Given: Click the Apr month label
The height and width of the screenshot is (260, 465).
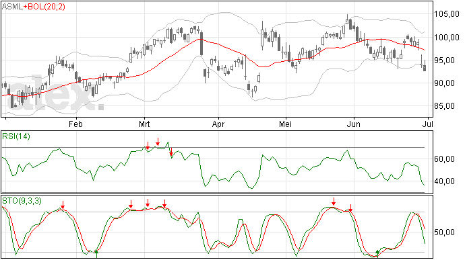Looking at the screenshot, I should click(218, 124).
